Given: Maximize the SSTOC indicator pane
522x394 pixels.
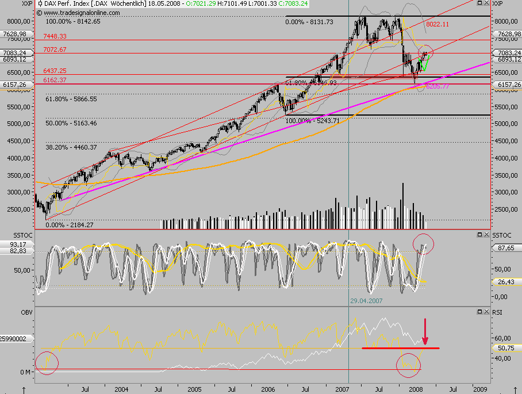Looking at the screenshot, I should click(x=479, y=235).
